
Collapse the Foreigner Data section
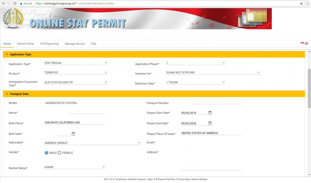(7, 94)
